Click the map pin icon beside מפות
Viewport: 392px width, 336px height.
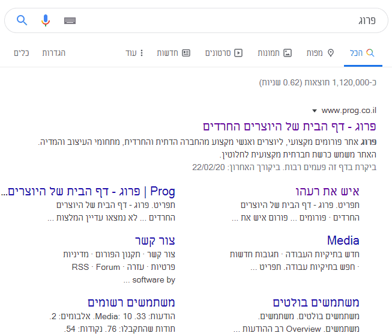click(x=331, y=53)
